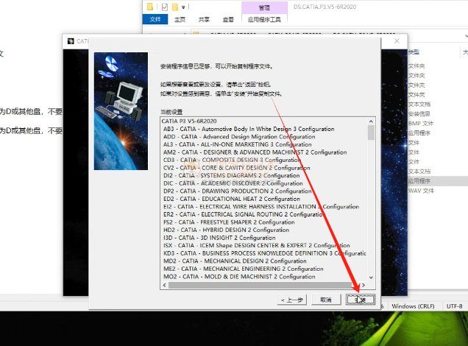This screenshot has width=468, height=346.
Task: Open the 文件 tab in File Explorer
Action: tap(155, 19)
